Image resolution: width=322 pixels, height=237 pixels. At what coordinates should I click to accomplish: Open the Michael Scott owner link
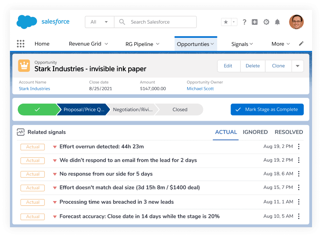click(200, 89)
